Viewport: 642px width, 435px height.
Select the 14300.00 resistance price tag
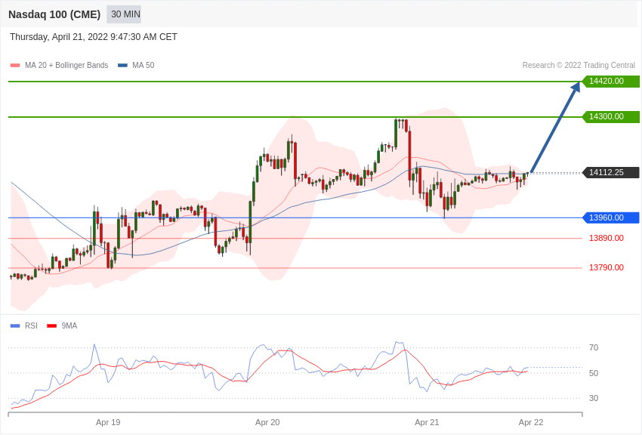point(610,117)
